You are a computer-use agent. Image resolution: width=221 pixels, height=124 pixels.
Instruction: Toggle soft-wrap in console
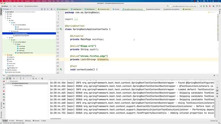tap(217, 87)
